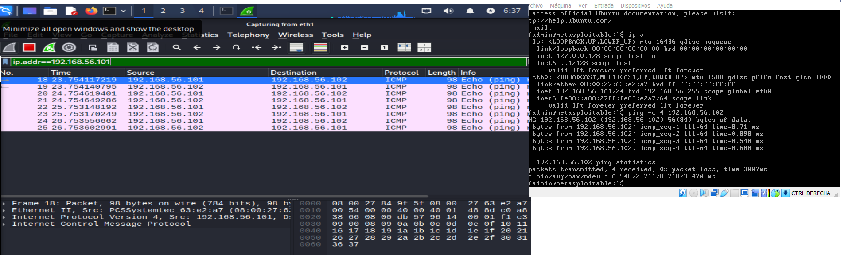Toggle packet list colorization

pyautogui.click(x=320, y=47)
